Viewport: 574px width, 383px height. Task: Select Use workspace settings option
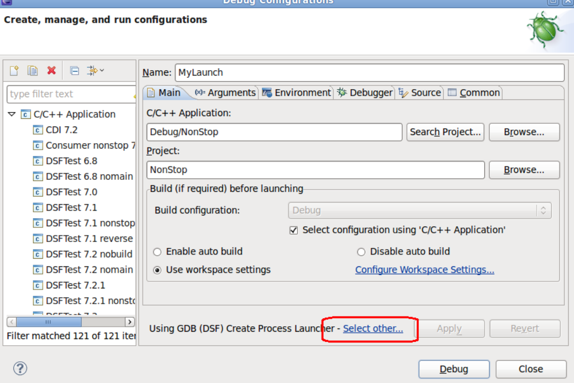point(157,270)
